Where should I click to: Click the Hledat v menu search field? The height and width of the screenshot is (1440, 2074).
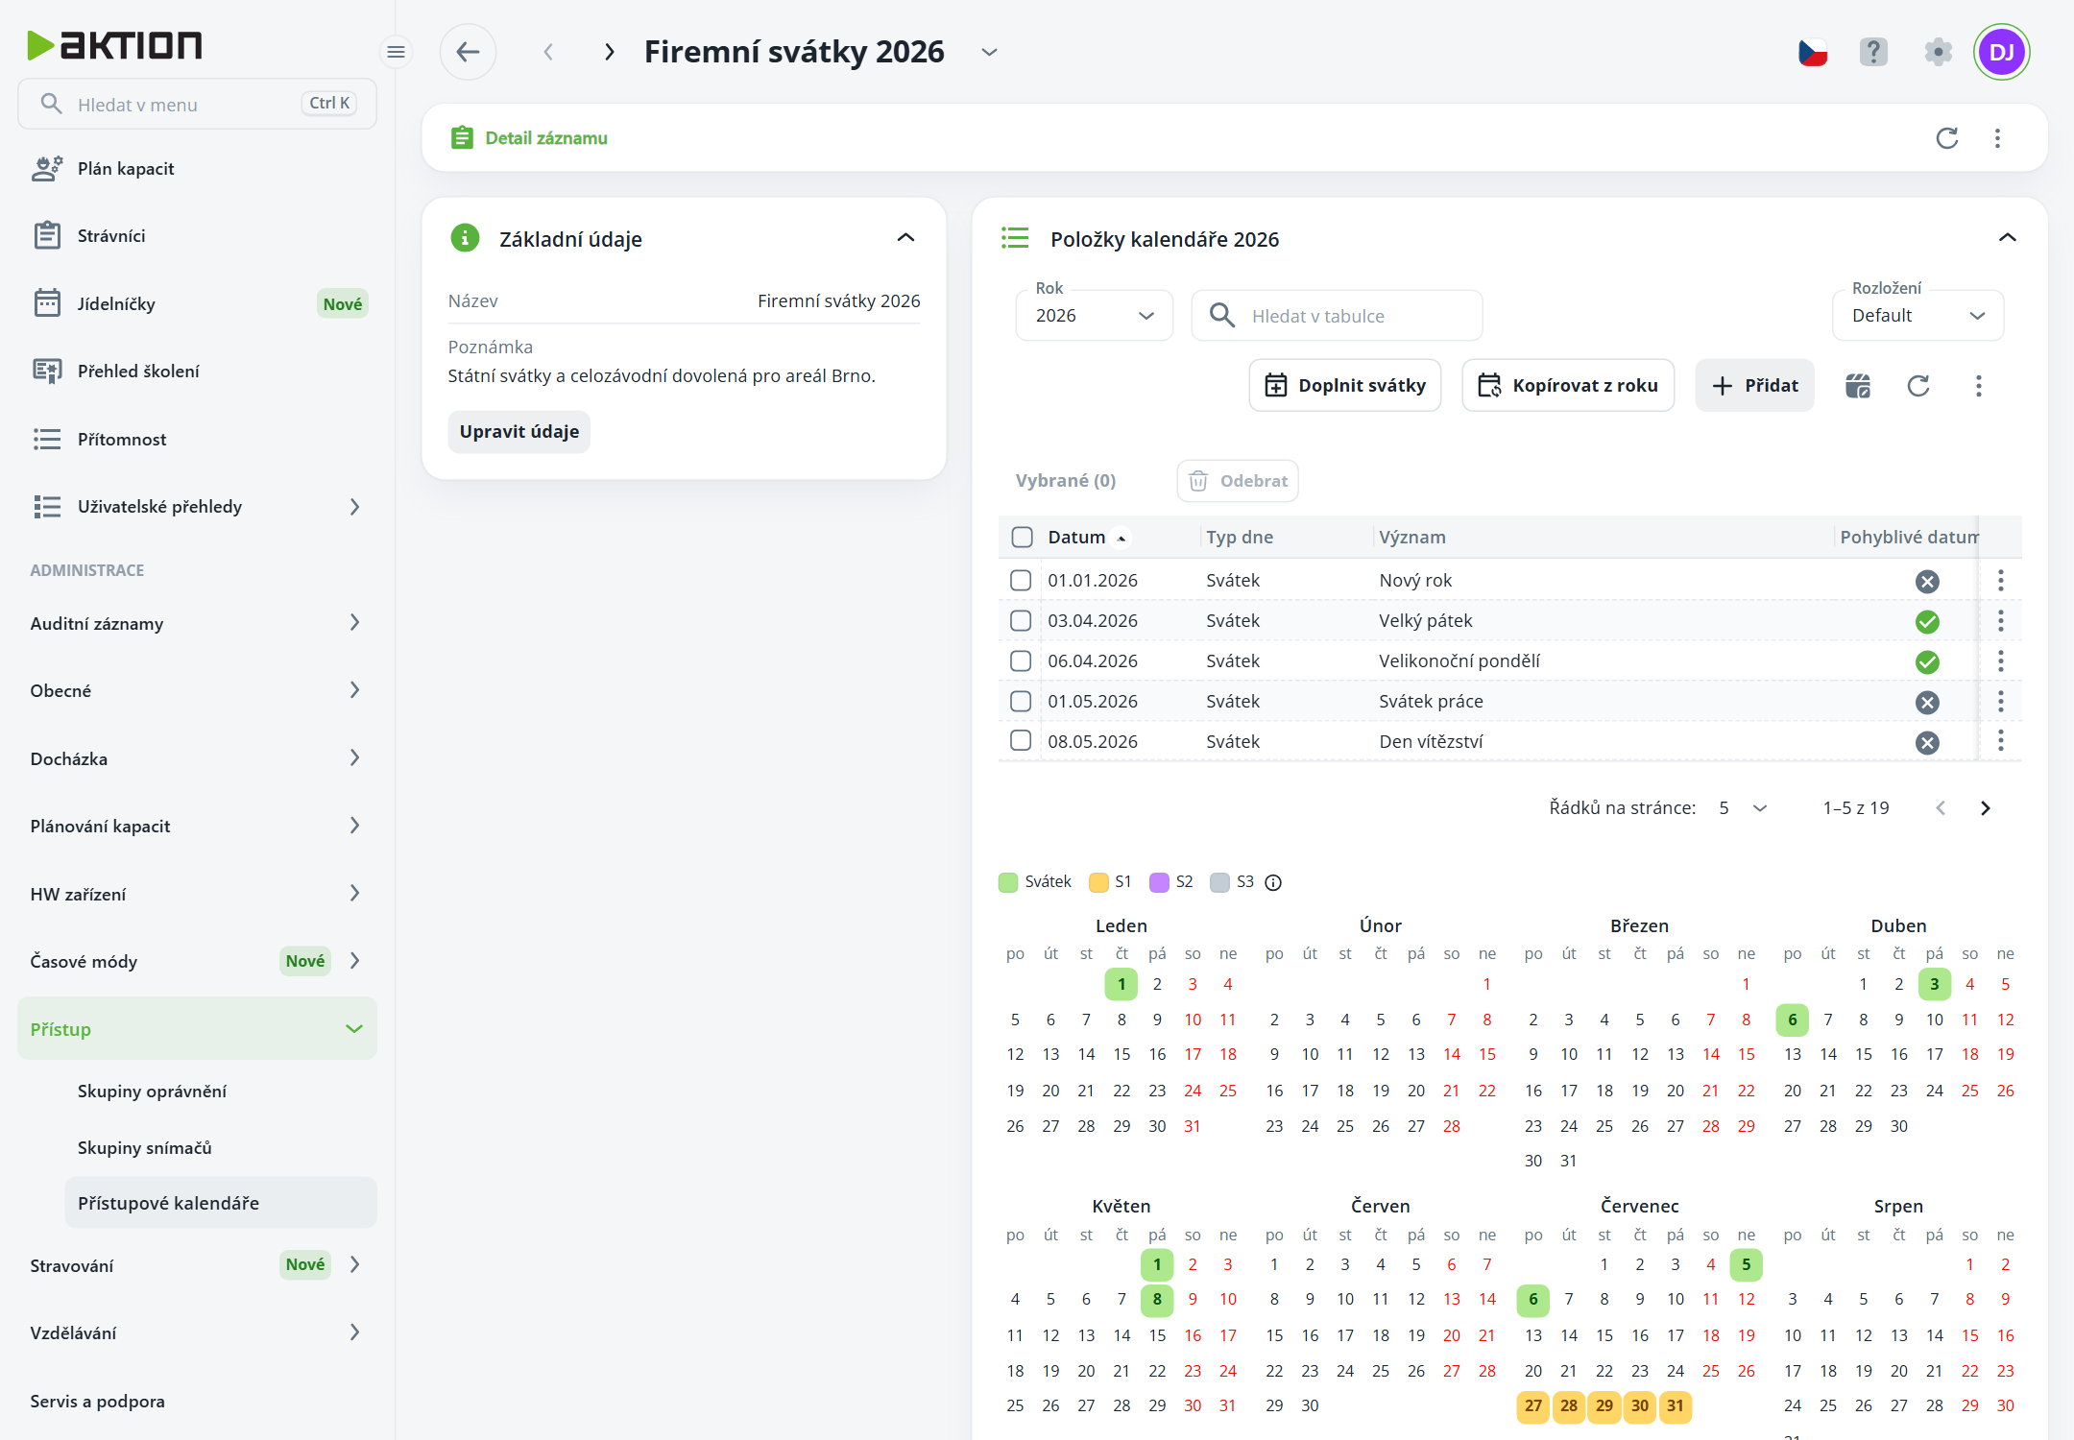pyautogui.click(x=197, y=104)
